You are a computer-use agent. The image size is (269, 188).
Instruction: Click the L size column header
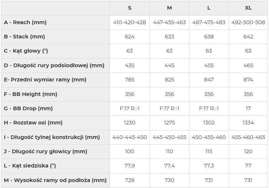(209, 8)
